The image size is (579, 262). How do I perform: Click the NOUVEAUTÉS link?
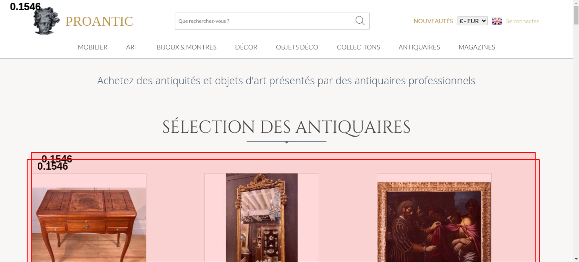(433, 21)
